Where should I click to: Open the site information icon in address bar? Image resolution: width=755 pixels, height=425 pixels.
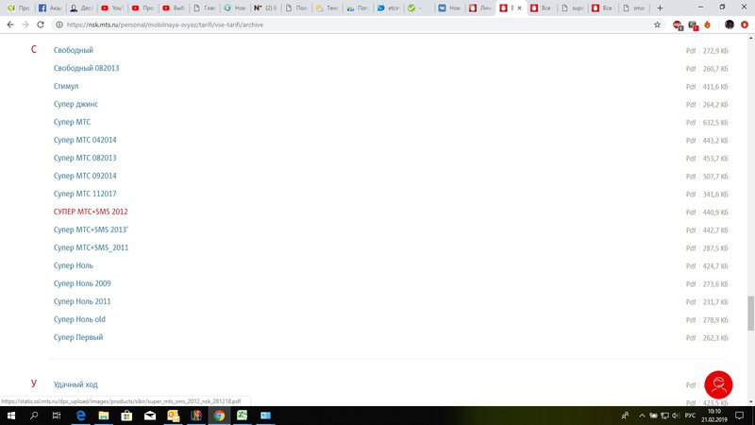[59, 25]
